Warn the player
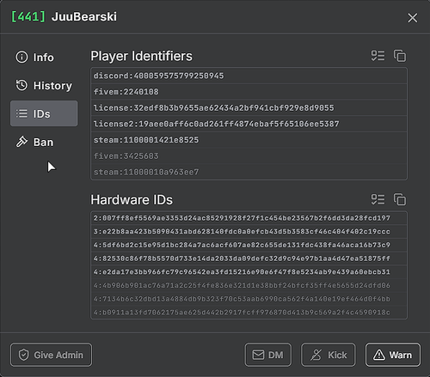 (393, 355)
